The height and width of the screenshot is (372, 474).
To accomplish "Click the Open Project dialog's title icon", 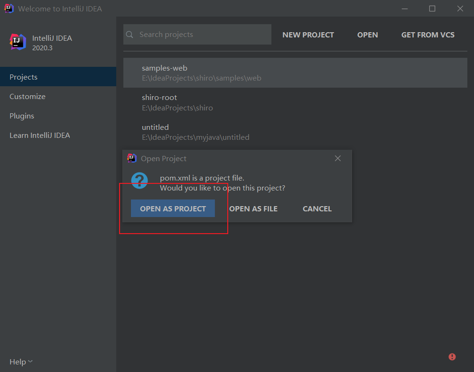I will 132,158.
